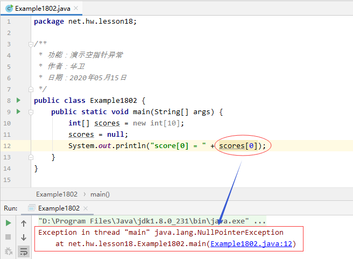353x259 pixels.
Task: Rerun Example1802 with the green play button
Action: click(8, 223)
